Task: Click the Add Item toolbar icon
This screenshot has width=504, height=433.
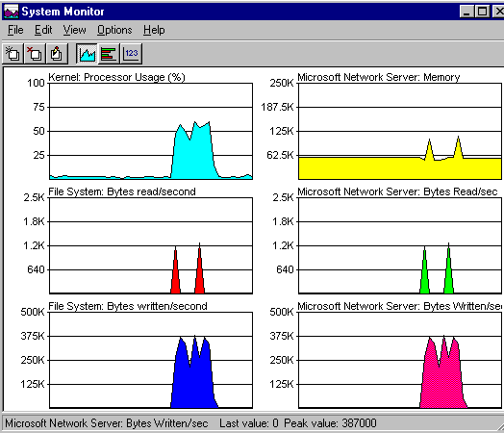Action: [x=13, y=53]
